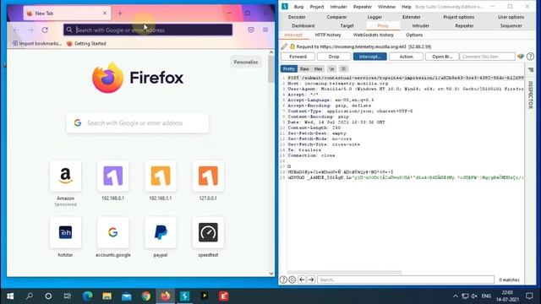Open the 127.0.0.1 shortcut tile
The height and width of the screenshot is (304, 541).
pos(208,176)
